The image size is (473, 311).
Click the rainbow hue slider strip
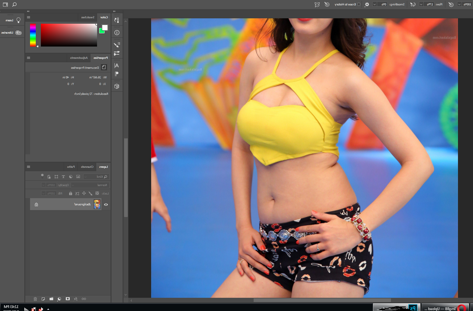coord(33,35)
